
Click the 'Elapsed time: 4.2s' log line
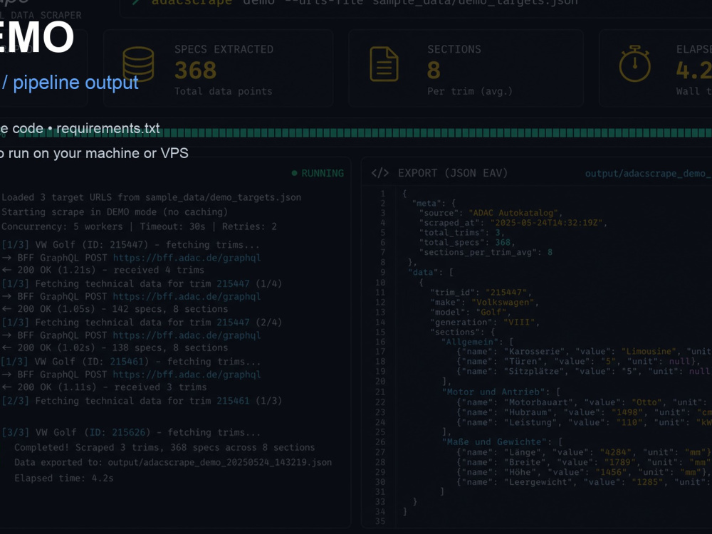click(x=64, y=478)
